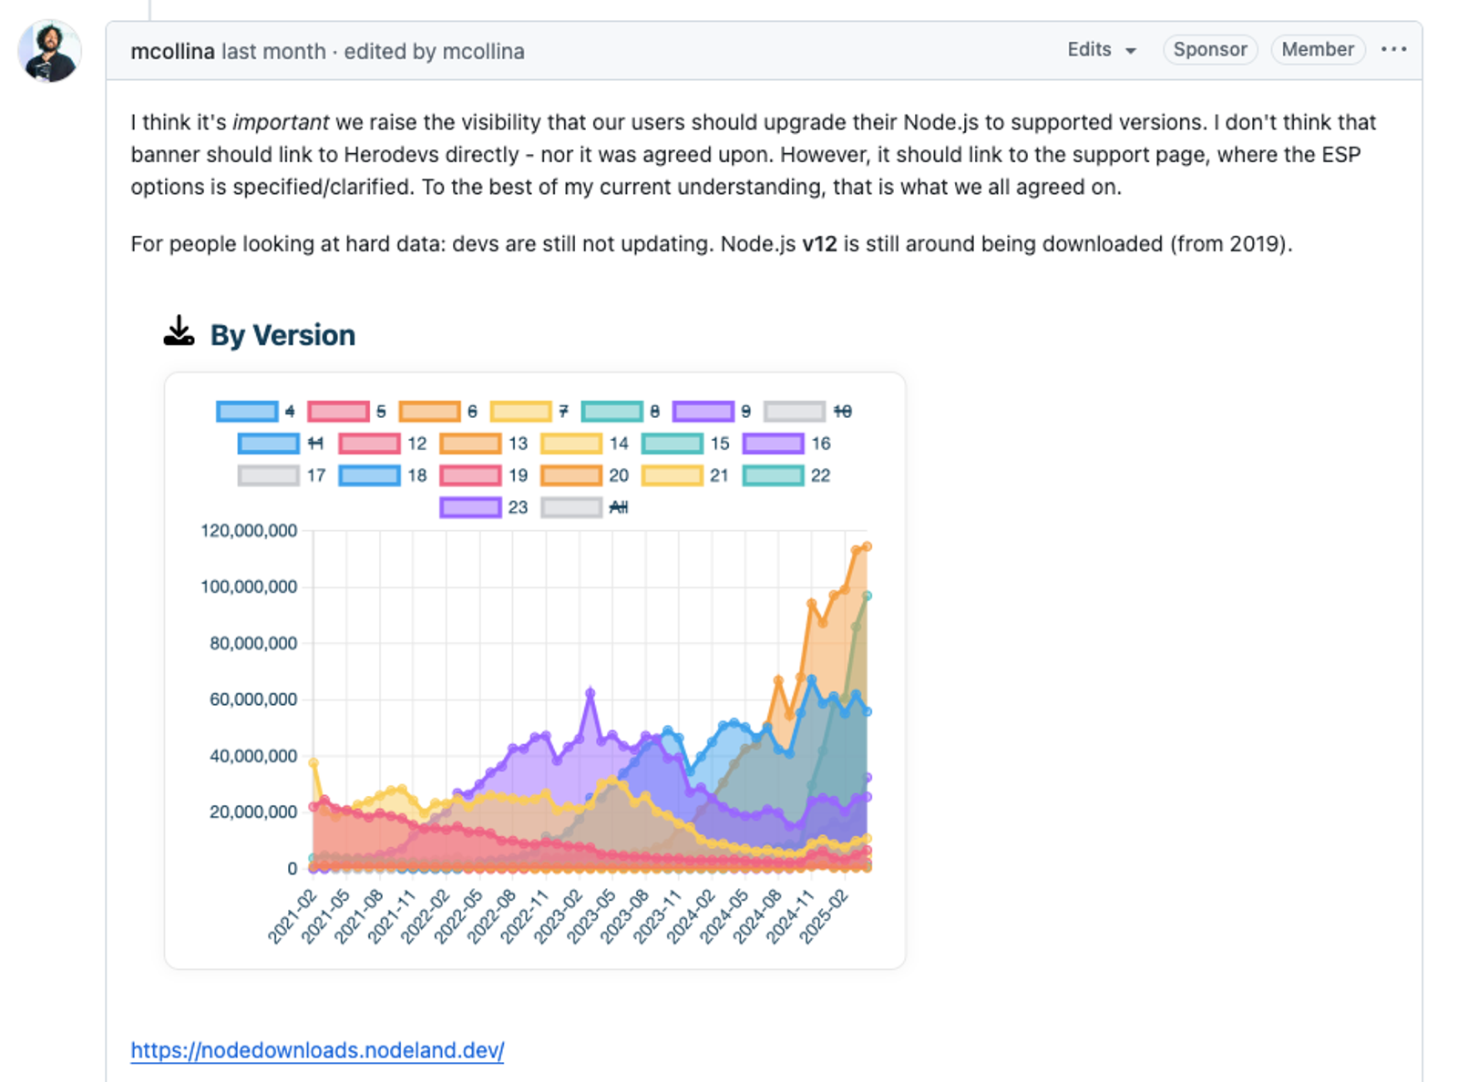
Task: Toggle version 22 teal legend swatch
Action: (x=773, y=475)
